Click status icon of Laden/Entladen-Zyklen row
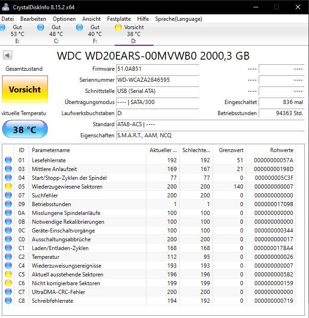This screenshot has width=309, height=318. 8,248
